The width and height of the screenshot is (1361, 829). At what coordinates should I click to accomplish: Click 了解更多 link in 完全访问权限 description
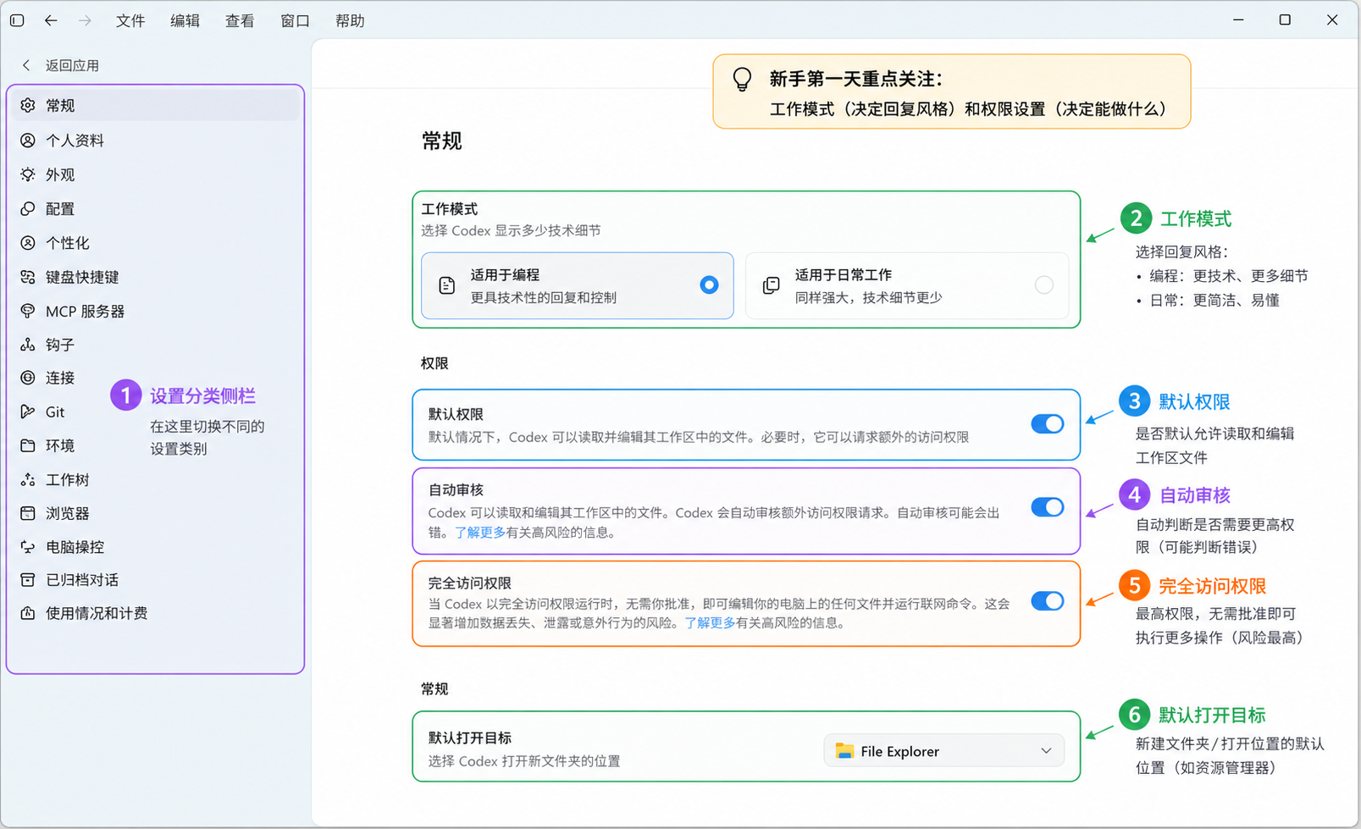click(710, 622)
